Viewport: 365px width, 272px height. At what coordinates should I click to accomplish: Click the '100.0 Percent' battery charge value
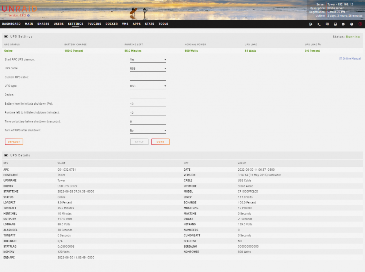click(74, 51)
